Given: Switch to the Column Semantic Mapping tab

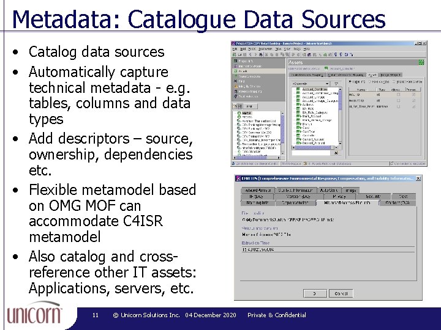Looking at the screenshot, I should 347,75.
